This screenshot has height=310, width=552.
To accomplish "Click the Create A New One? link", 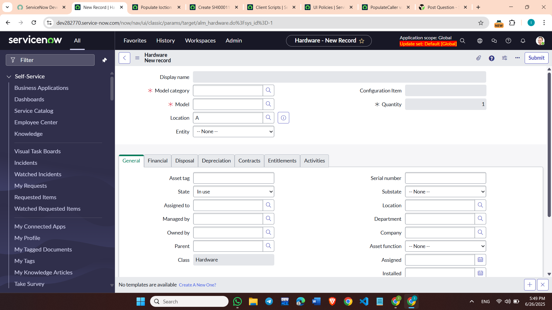I will [x=198, y=285].
